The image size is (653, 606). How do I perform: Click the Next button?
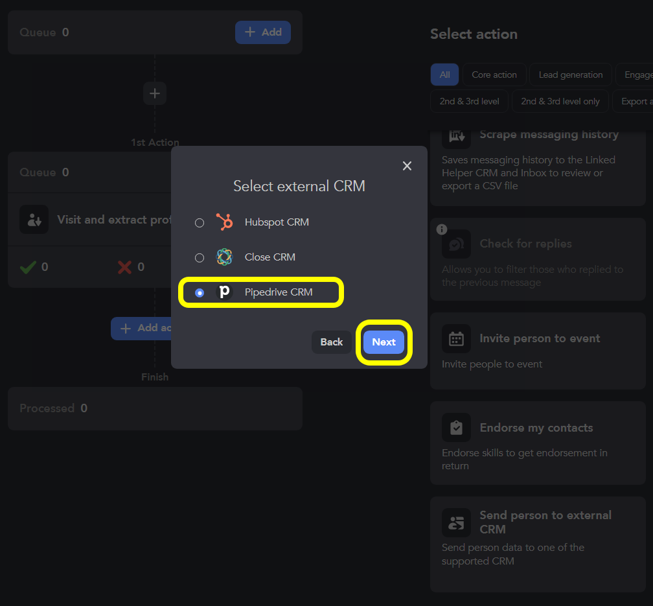pyautogui.click(x=384, y=342)
